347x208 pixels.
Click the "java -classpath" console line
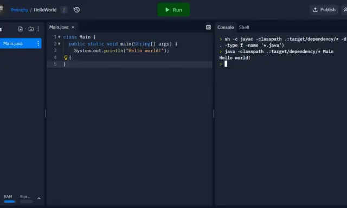277,51
